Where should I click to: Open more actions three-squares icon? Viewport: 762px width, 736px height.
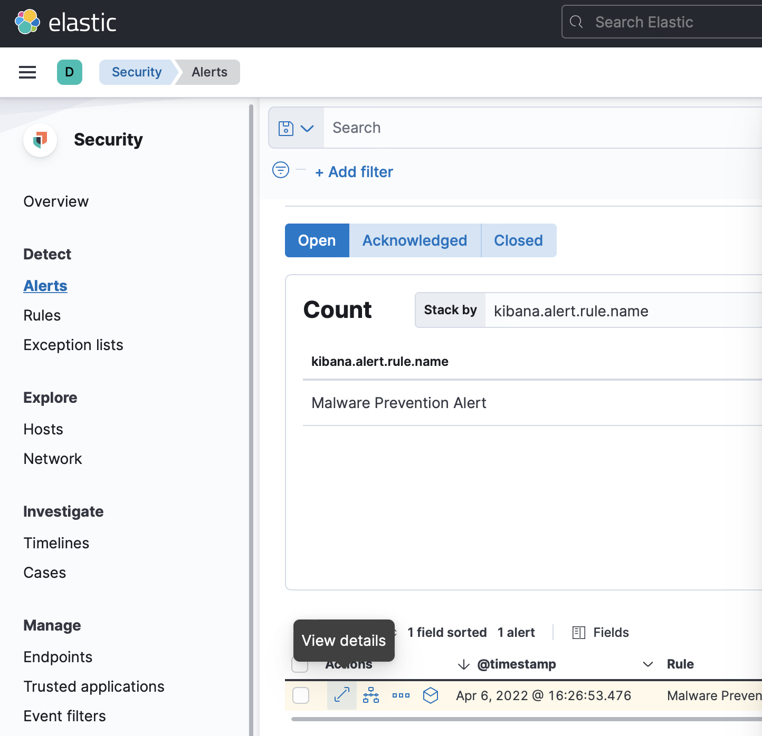(401, 695)
